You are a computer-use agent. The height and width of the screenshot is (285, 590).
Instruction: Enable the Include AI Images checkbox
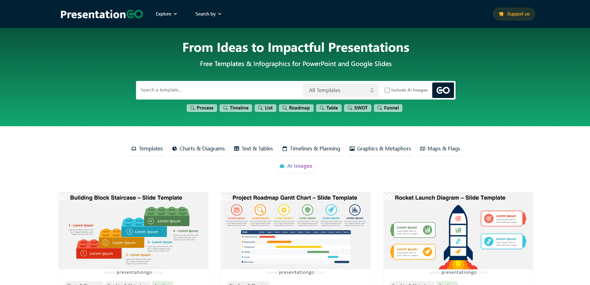coord(387,90)
